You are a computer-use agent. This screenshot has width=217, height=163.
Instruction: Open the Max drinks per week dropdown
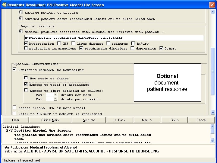click(x=55, y=95)
